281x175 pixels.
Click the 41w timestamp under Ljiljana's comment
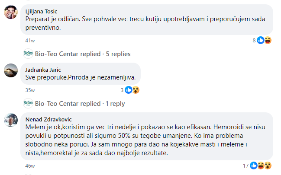click(30, 41)
